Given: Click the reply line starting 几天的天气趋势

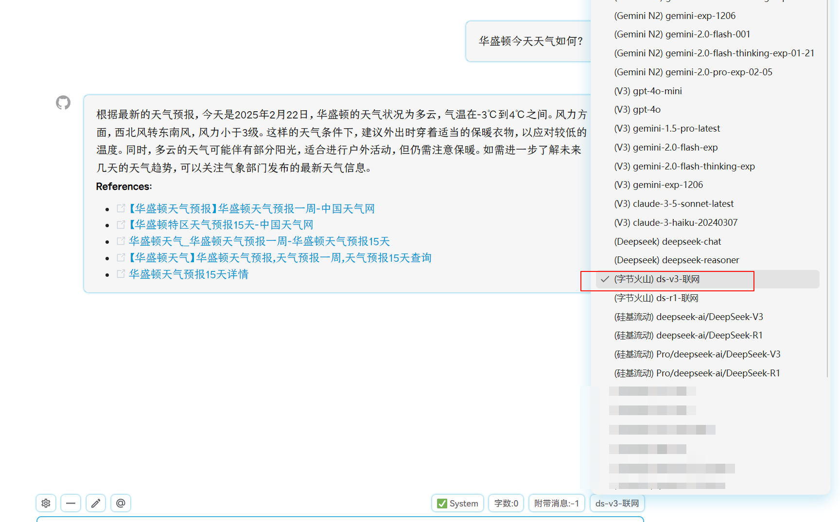Looking at the screenshot, I should point(234,168).
